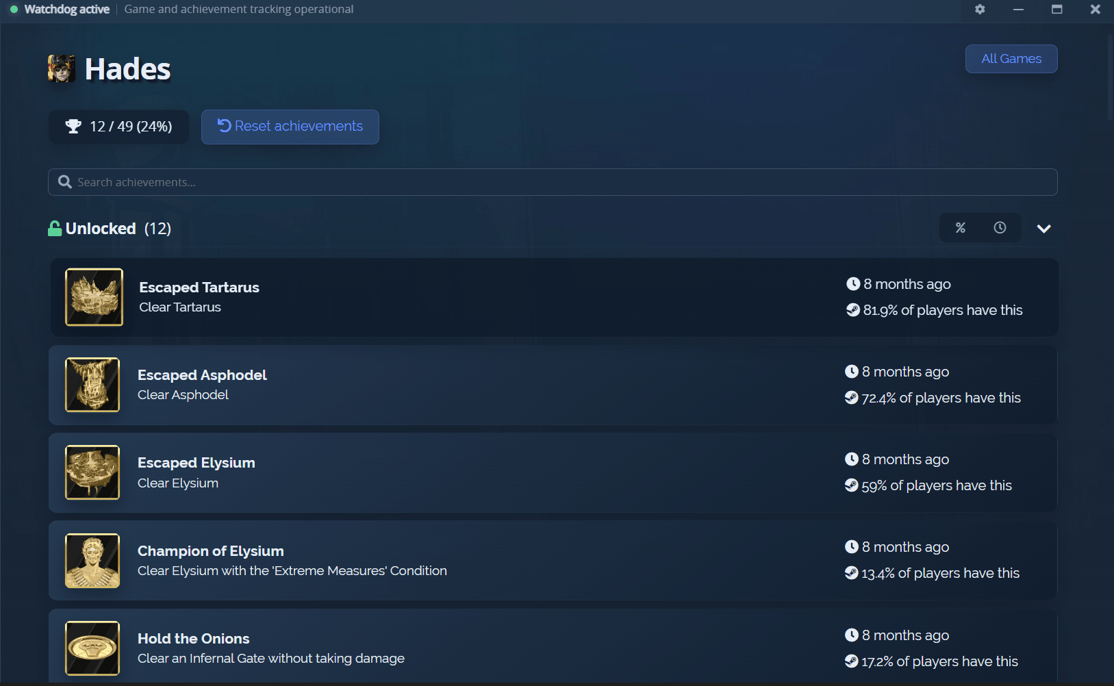Click '17.2% of players have this'

tap(939, 661)
